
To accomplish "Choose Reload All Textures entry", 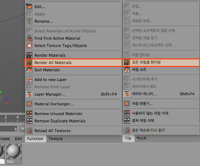I will pos(73,131).
